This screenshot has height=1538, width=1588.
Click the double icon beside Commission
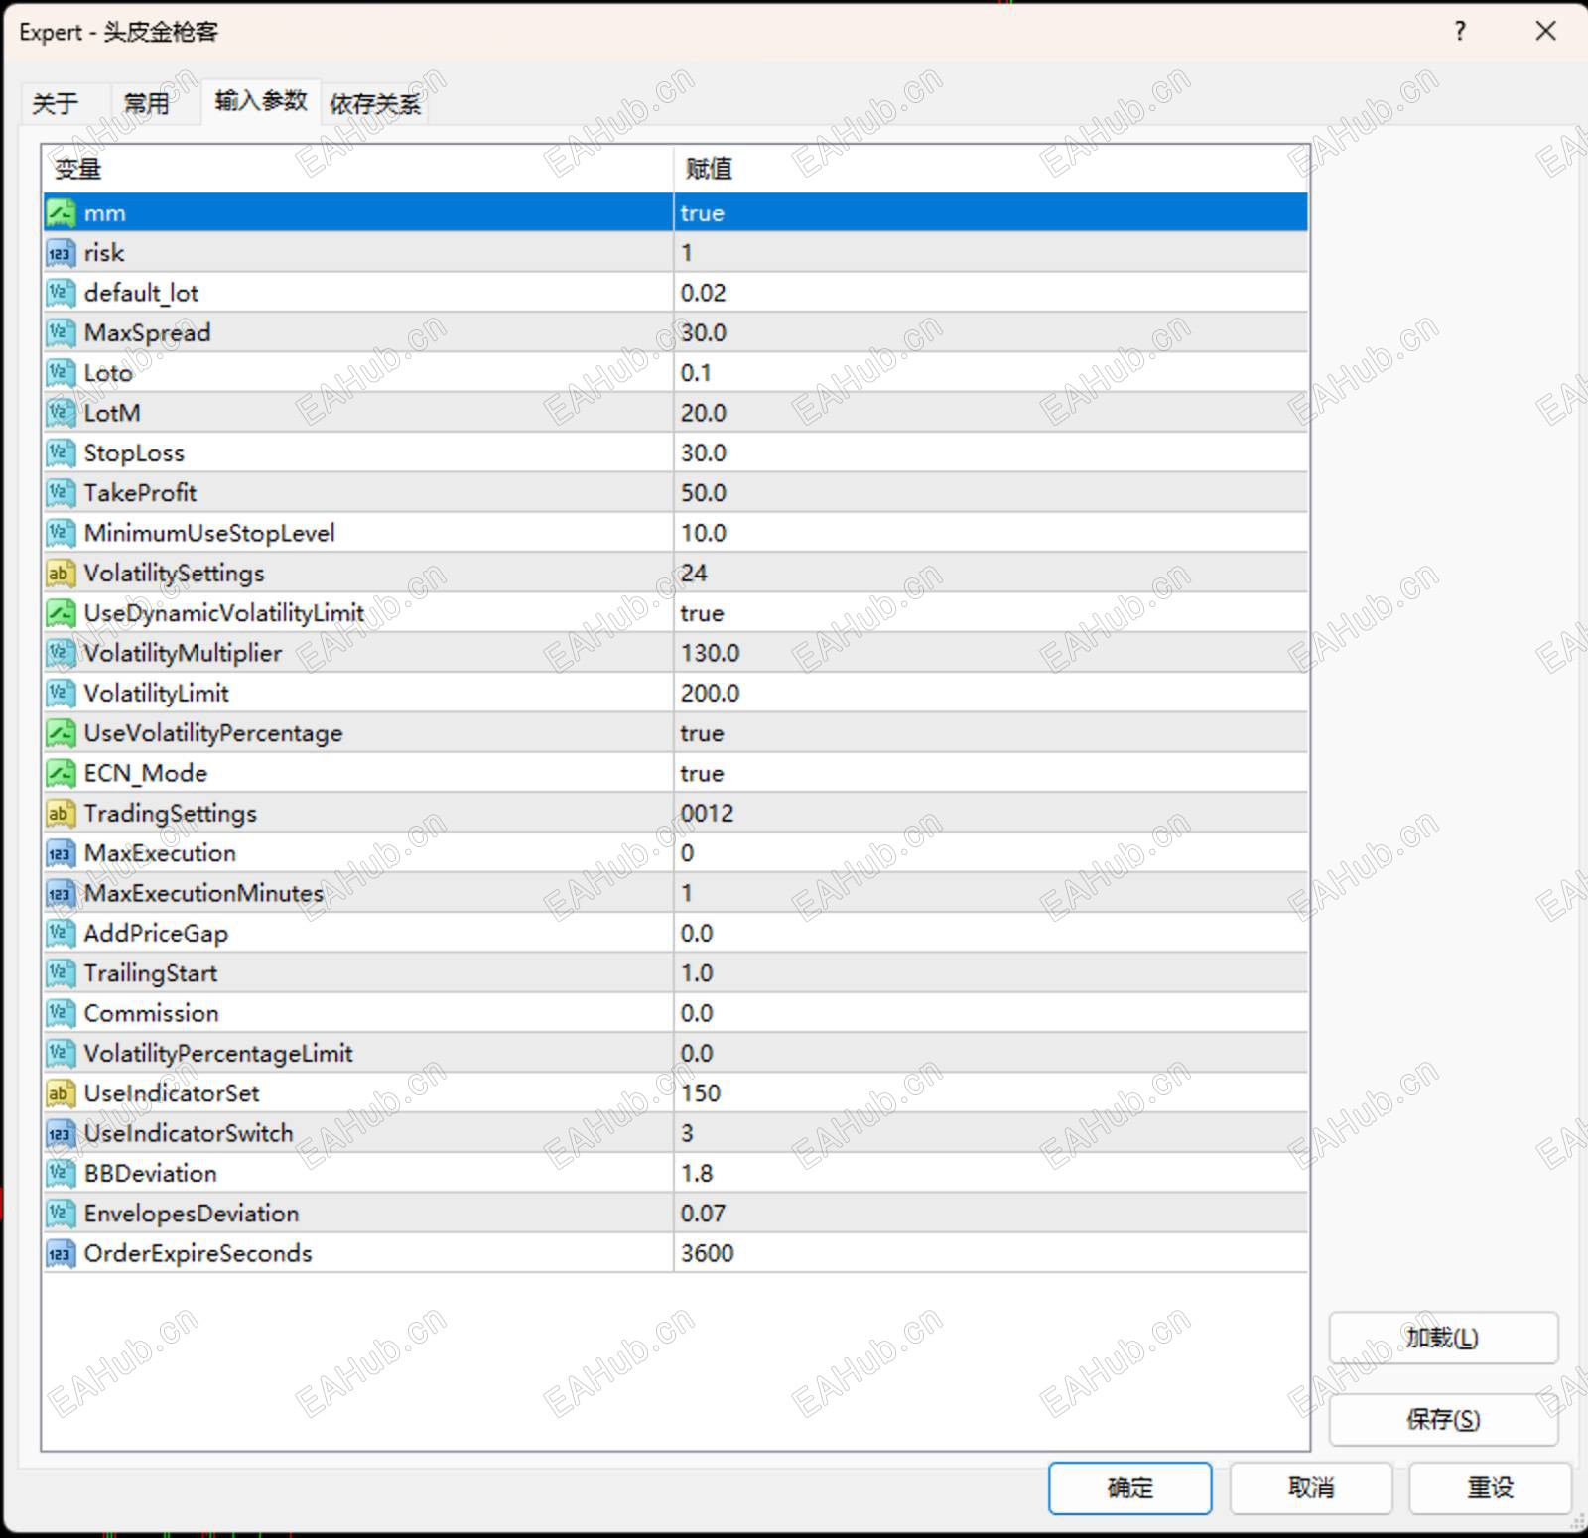(x=61, y=1013)
